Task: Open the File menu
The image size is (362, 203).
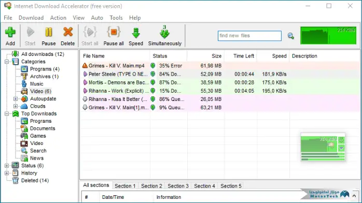Action: coord(8,18)
